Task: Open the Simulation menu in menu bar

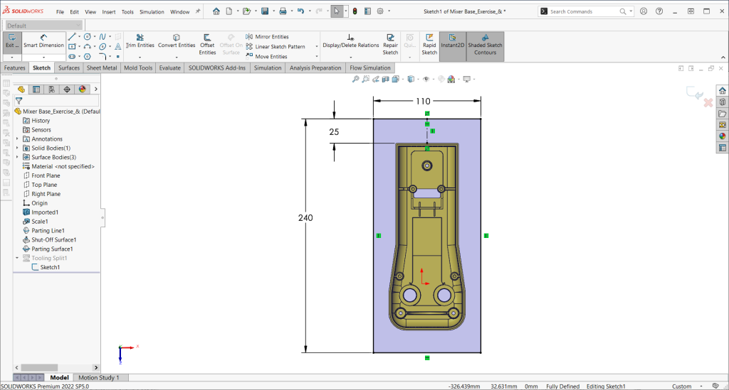Action: point(151,12)
